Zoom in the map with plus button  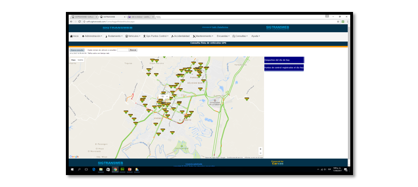pos(260,149)
